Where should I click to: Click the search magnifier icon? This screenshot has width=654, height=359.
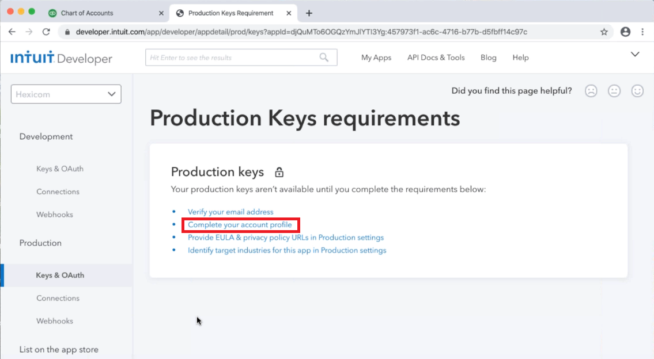tap(324, 58)
